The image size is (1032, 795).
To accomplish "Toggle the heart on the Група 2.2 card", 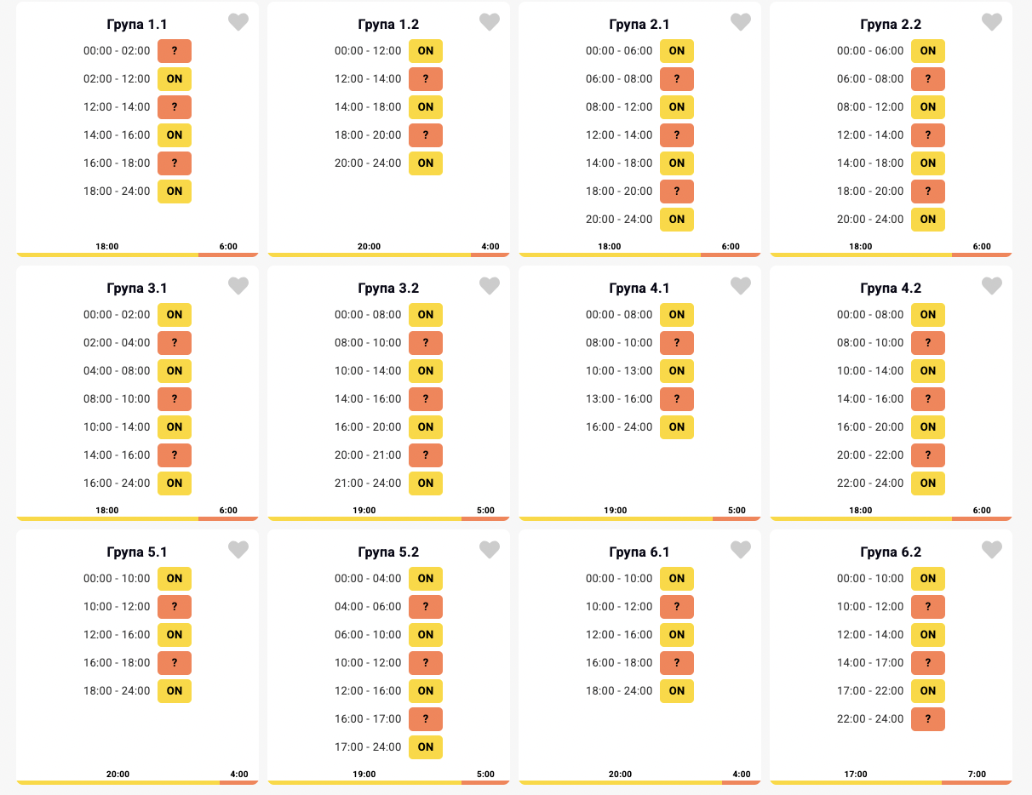I will pos(992,23).
